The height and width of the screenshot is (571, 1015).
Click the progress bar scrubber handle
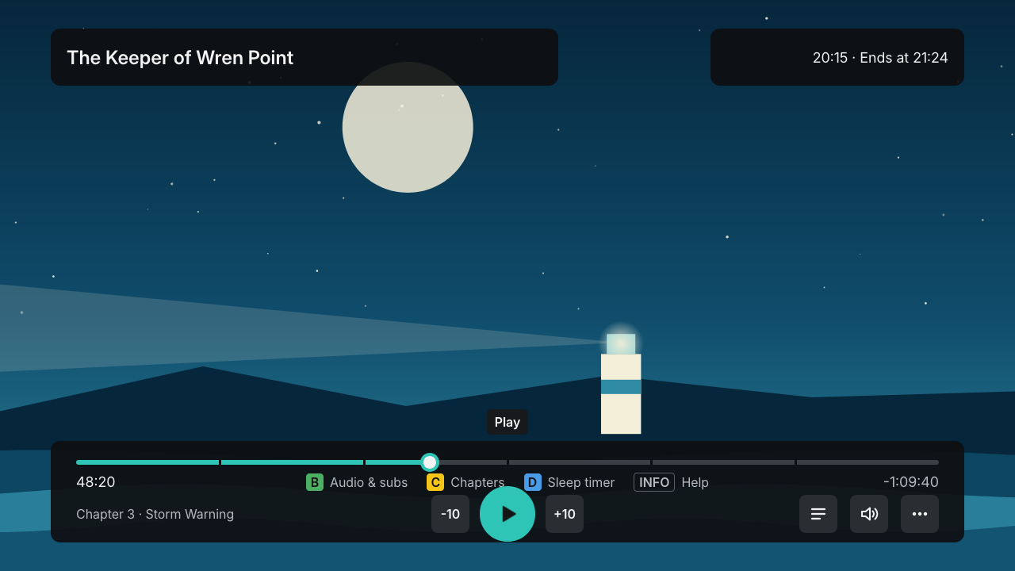[430, 462]
